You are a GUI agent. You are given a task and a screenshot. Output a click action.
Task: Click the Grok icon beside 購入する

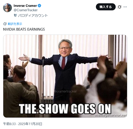119,7
